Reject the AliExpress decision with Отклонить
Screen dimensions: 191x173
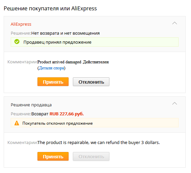click(91, 82)
